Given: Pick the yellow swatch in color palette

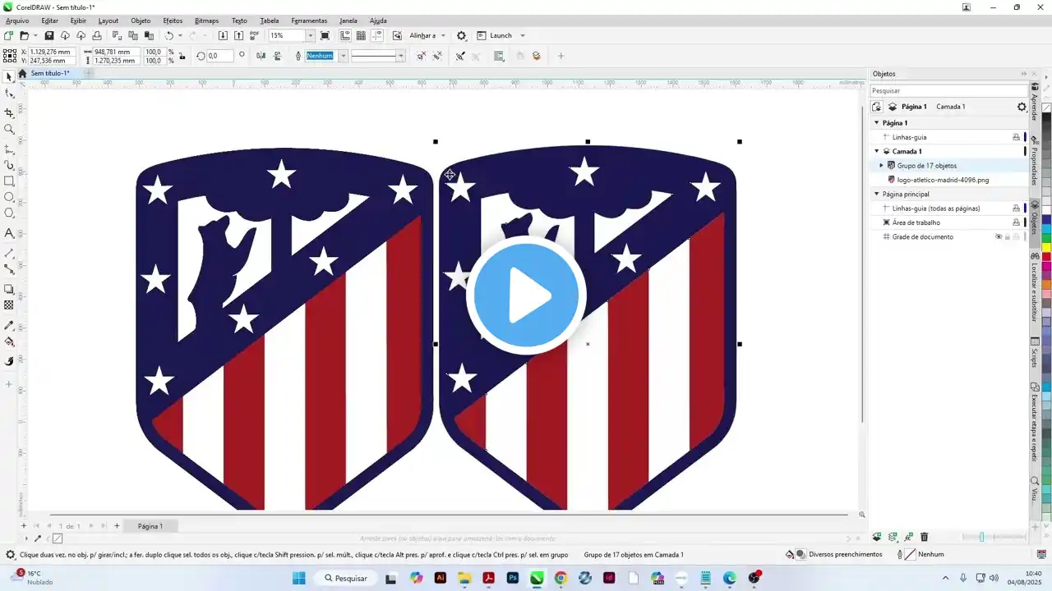Looking at the screenshot, I should click(1047, 248).
